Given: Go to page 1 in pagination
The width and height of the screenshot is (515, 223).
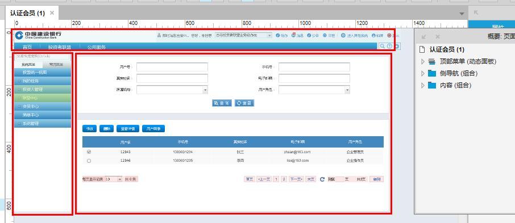Looking at the screenshot, I should pyautogui.click(x=276, y=179).
